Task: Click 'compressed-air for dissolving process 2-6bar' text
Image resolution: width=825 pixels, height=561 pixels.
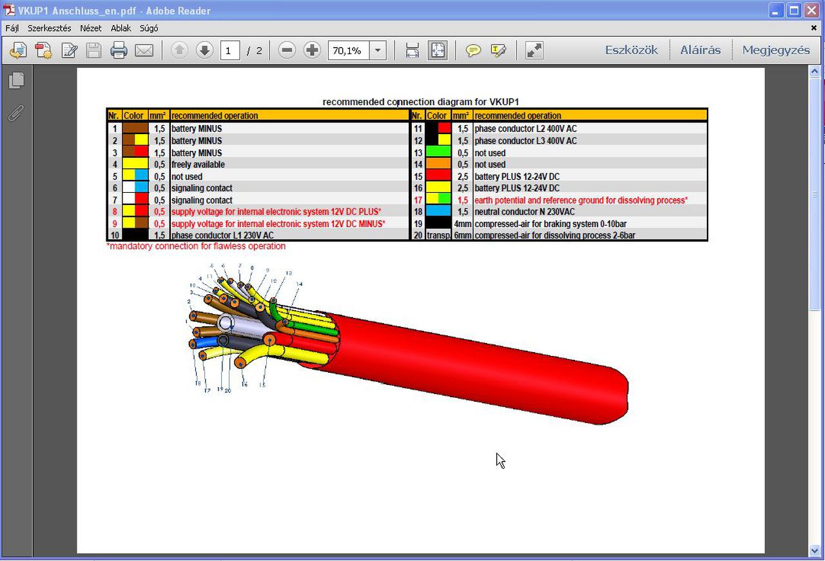Action: (x=555, y=235)
